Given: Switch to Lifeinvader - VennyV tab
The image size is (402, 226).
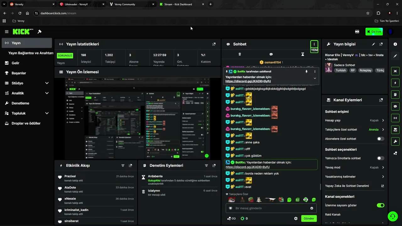Looking at the screenshot, I should (x=82, y=4).
